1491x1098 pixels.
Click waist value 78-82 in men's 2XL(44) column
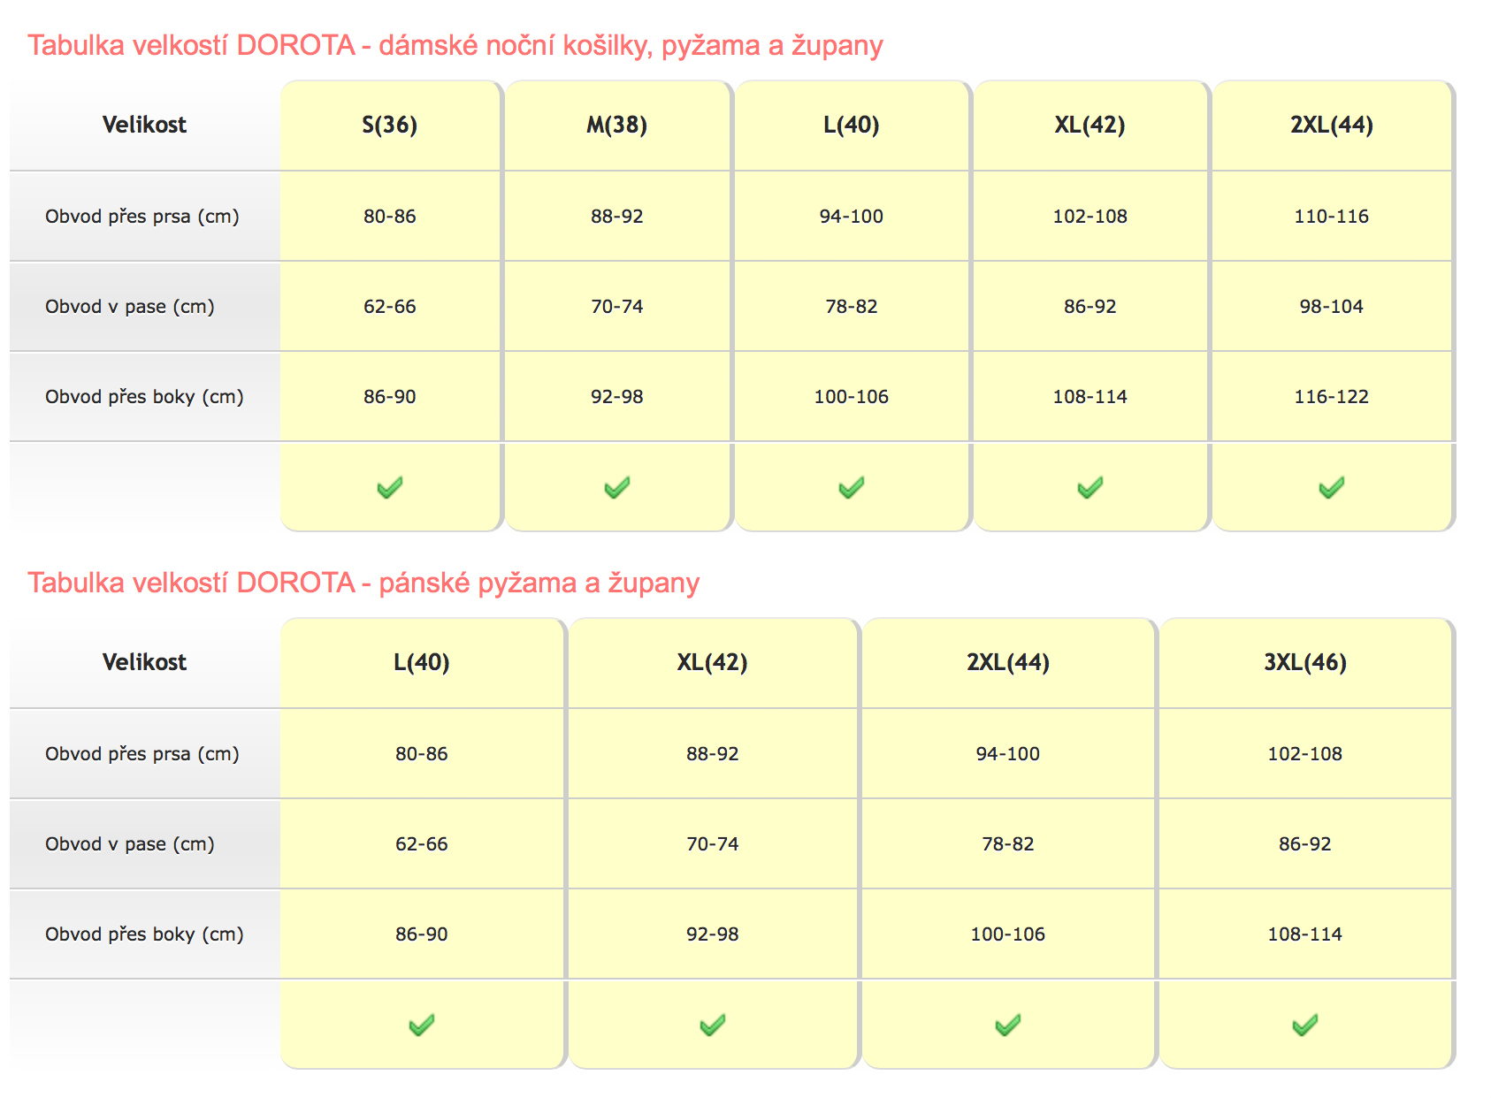tap(1008, 844)
